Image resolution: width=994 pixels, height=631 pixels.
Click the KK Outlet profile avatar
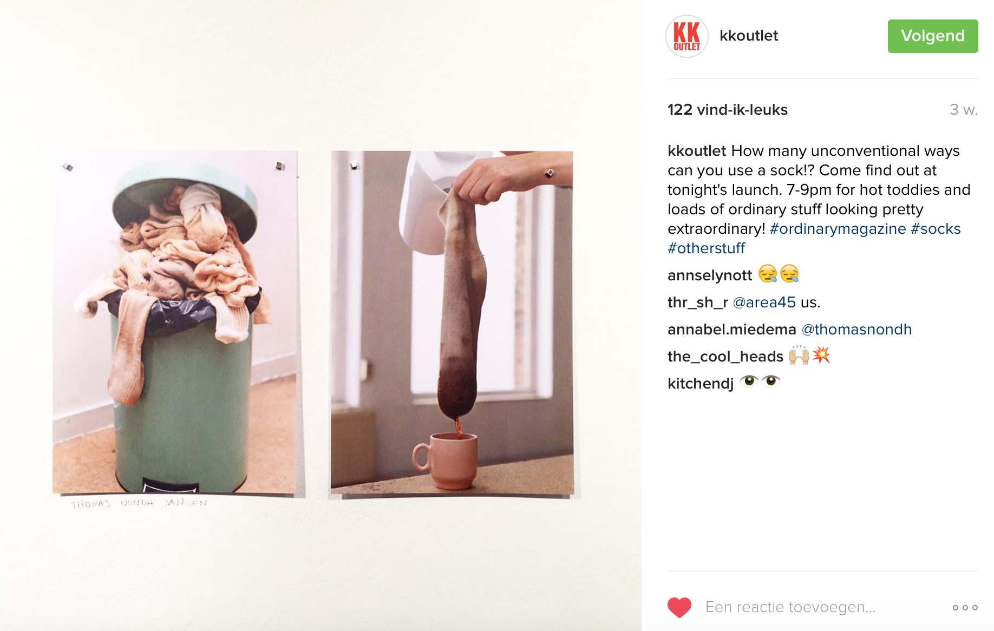686,36
